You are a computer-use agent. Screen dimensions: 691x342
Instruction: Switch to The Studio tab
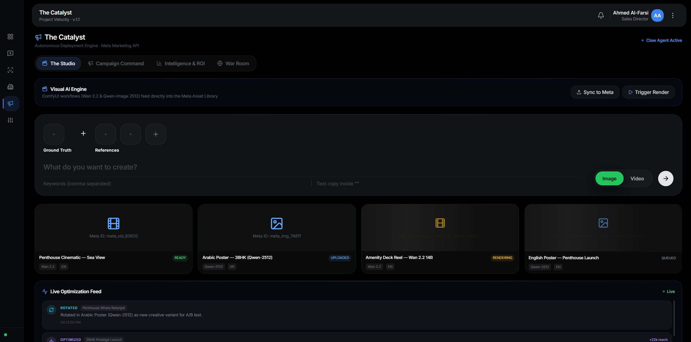(59, 63)
